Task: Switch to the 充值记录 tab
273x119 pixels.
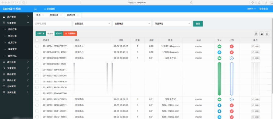Action: (x=54, y=15)
